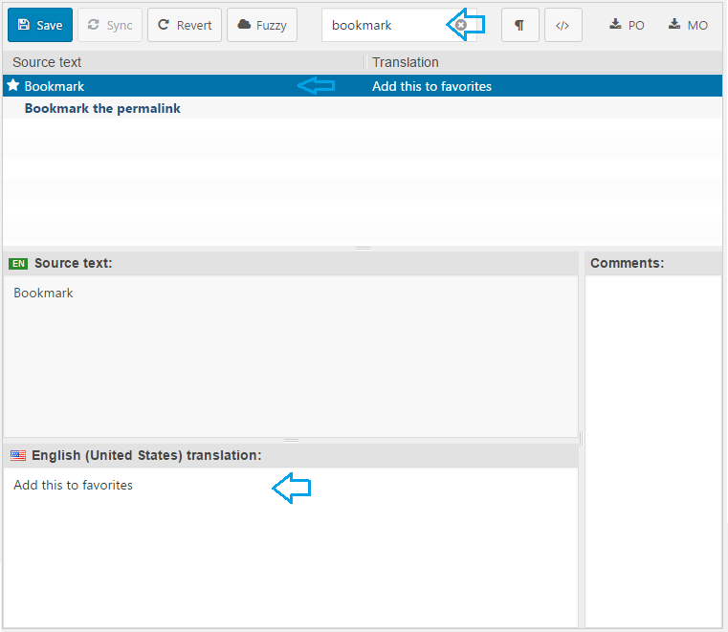Image resolution: width=728 pixels, height=632 pixels.
Task: Focus the search field containing "bookmark"
Action: [387, 25]
